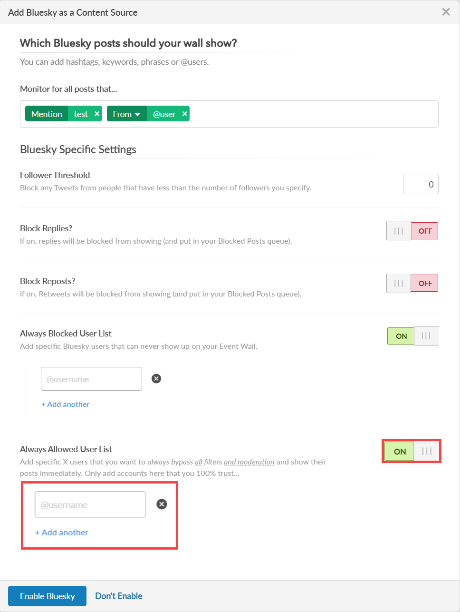Viewport: 460px width, 612px height.
Task: Click the 'Follower Threshold' label
Action: 55,175
